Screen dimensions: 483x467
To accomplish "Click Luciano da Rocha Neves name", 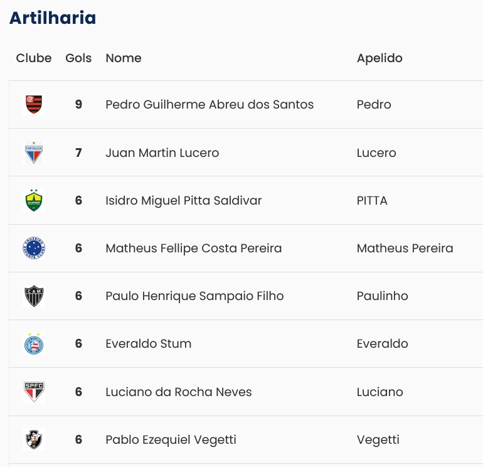I will 178,392.
